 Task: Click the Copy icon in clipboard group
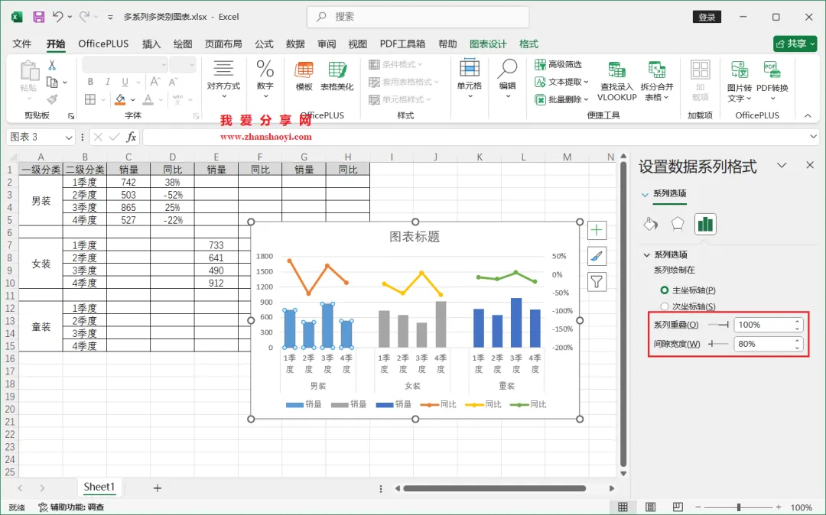coord(52,82)
